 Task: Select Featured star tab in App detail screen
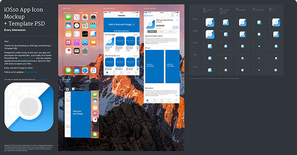[147, 101]
